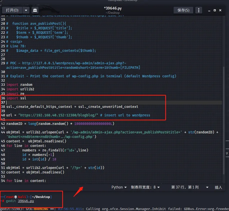Create a new document tab icon
This screenshot has width=229, height=211.
[35, 10]
